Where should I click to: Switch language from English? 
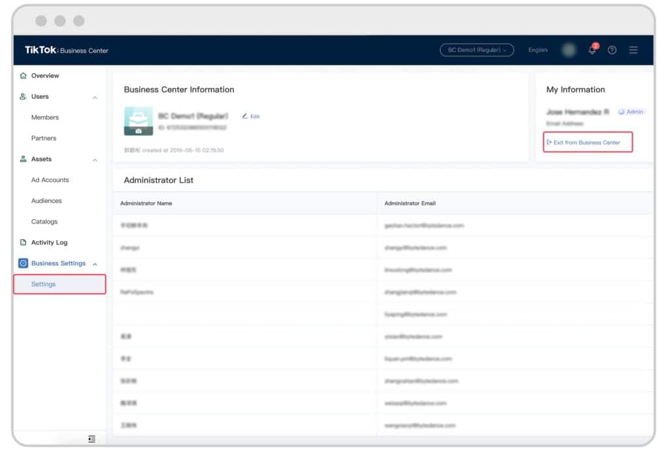pos(538,50)
